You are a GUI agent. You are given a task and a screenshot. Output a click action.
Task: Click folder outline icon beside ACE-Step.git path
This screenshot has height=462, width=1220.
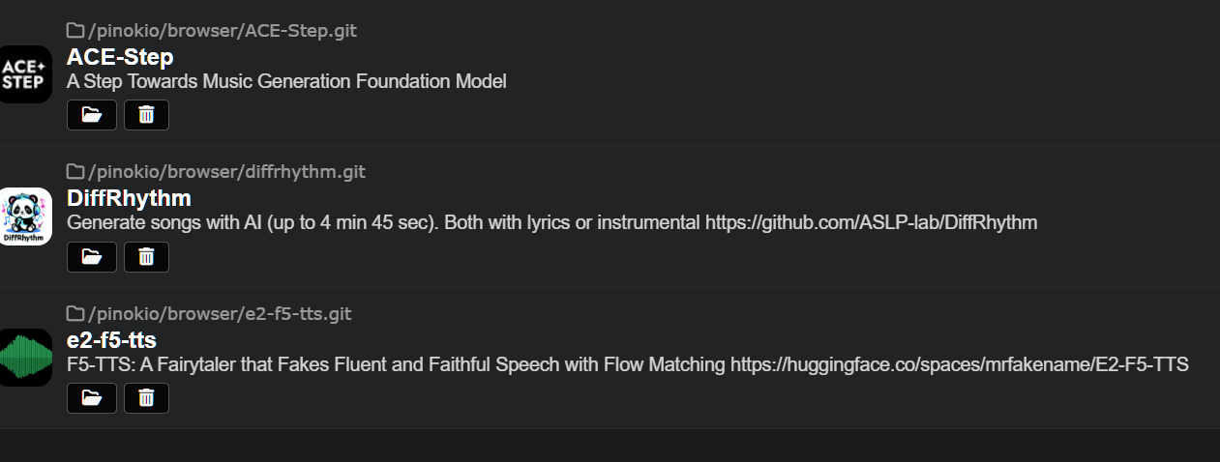[75, 30]
